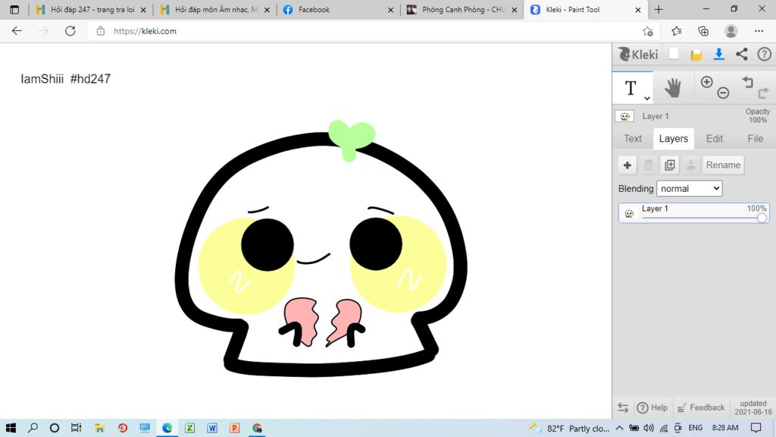Switch to the Facebook browser tab
The height and width of the screenshot is (437, 776).
(x=339, y=9)
